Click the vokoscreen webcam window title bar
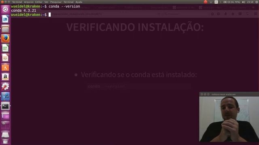The height and width of the screenshot is (145, 259). (229, 94)
